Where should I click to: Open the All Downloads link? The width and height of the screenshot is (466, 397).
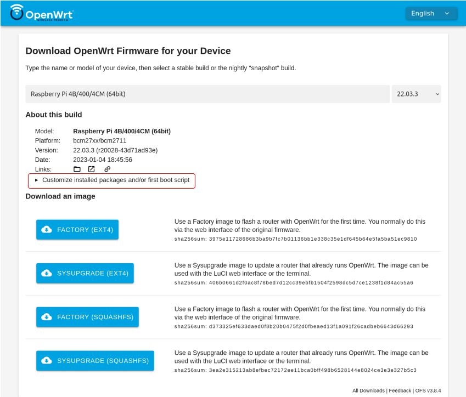(368, 390)
